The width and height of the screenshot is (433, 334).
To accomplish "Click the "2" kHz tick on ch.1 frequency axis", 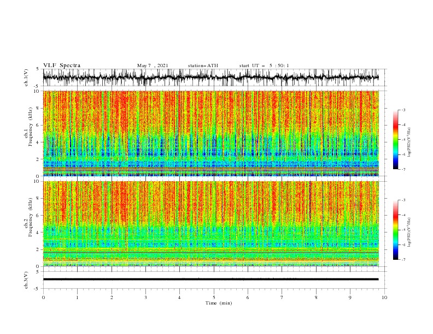I will click(x=38, y=159).
